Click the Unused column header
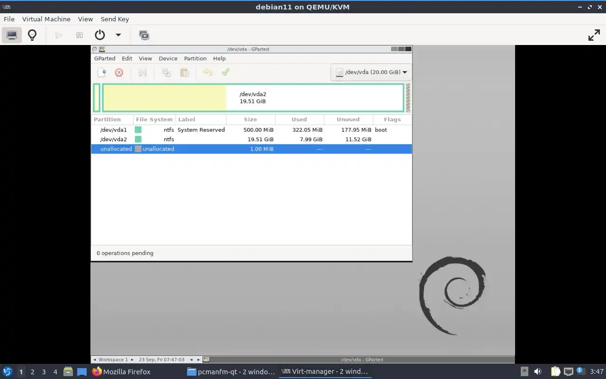 point(348,119)
